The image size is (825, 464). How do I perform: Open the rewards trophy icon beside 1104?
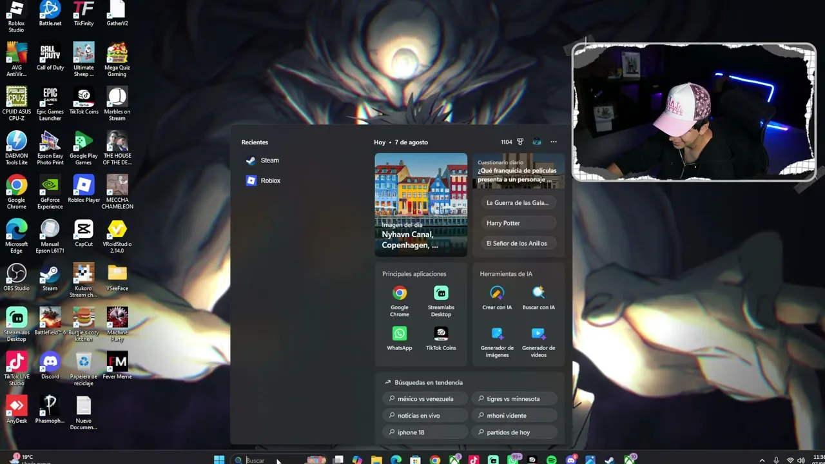pos(520,142)
